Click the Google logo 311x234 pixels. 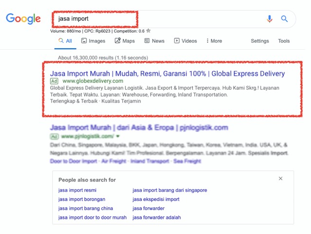click(x=23, y=19)
